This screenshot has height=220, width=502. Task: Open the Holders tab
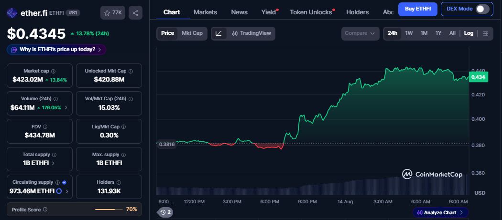pos(357,12)
